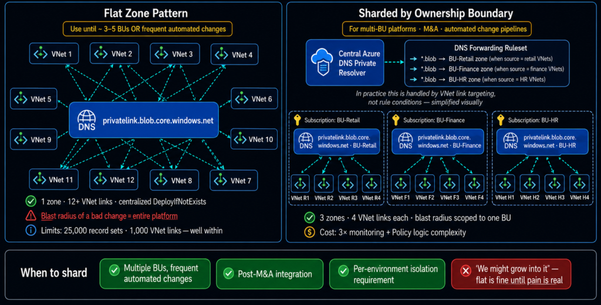Click the 'In practice this is handled' note
The image size is (601, 305).
426,98
